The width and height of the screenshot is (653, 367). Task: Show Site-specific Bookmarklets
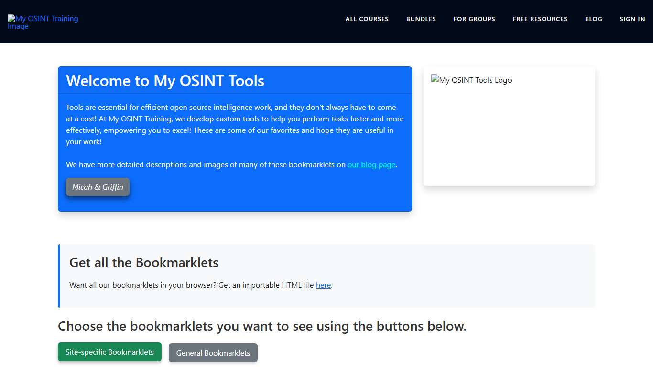point(109,351)
